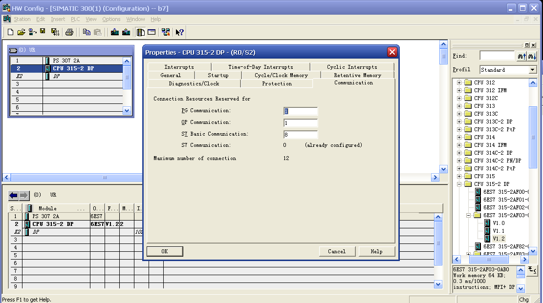Click OK in Properties dialog

point(165,251)
